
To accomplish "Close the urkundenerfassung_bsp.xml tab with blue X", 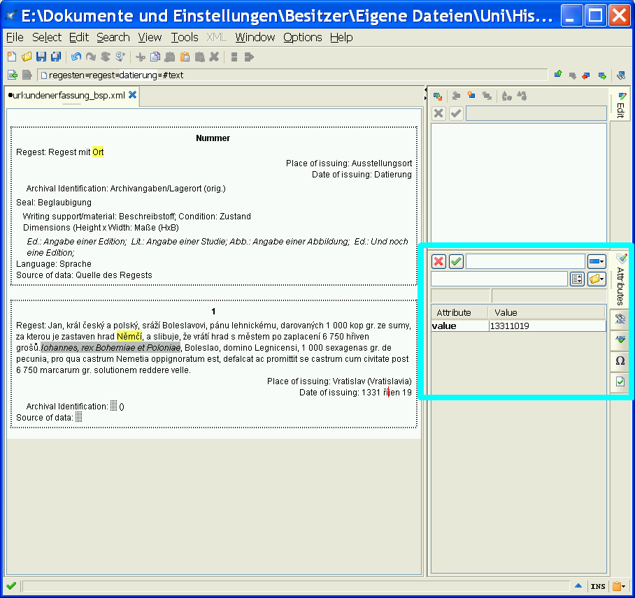I will [132, 95].
